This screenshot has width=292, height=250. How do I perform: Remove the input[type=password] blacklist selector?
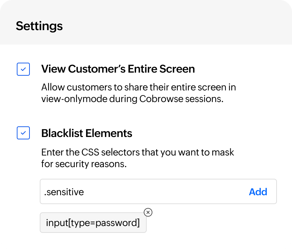[x=148, y=213]
